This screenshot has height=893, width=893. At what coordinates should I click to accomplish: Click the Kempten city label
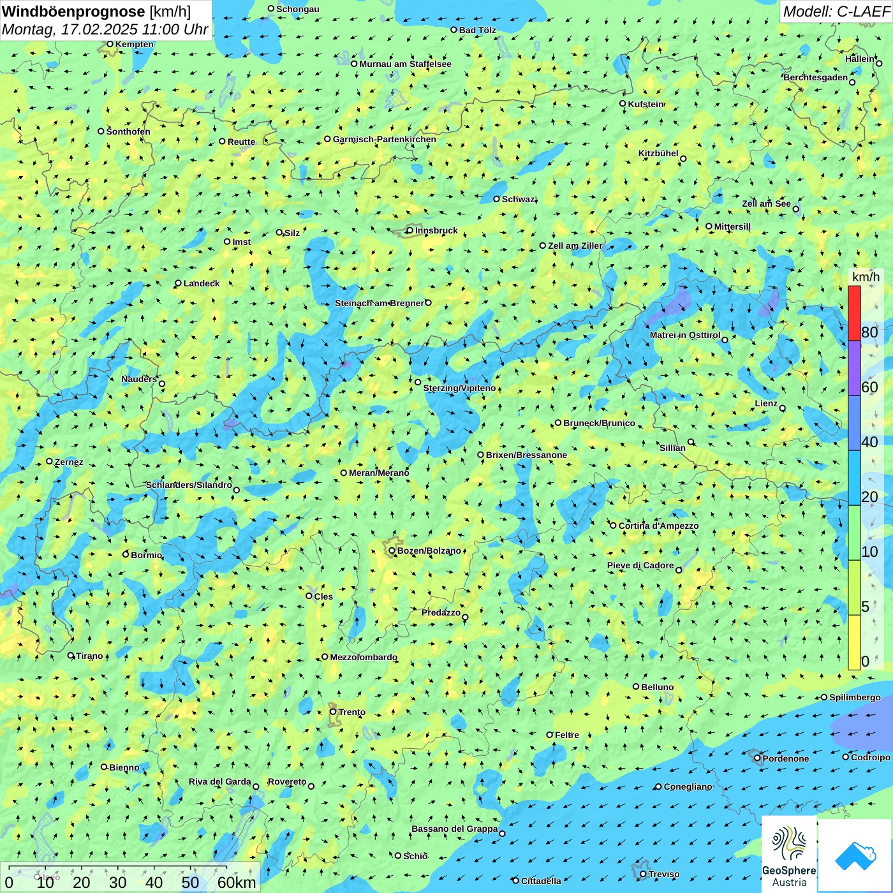(x=134, y=44)
